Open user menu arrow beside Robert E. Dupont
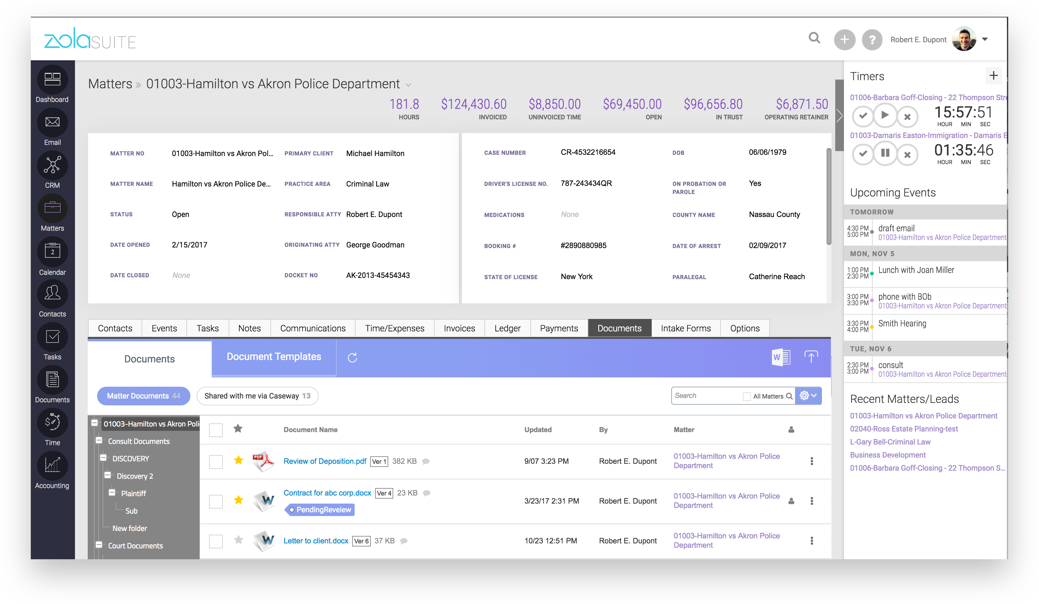The image size is (1039, 604). point(985,39)
